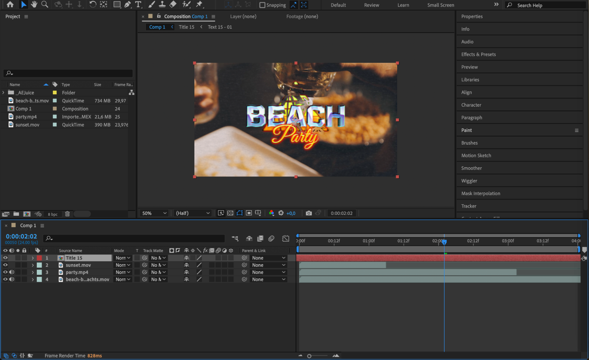This screenshot has height=360, width=589.
Task: Click the Take Snapshot camera icon
Action: (x=308, y=213)
